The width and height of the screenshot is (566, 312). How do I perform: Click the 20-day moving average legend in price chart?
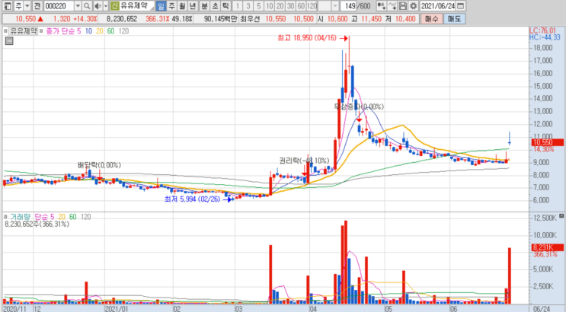100,31
